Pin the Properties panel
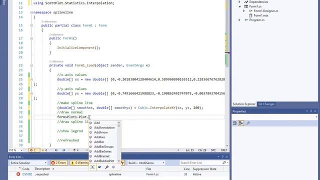 [311, 111]
